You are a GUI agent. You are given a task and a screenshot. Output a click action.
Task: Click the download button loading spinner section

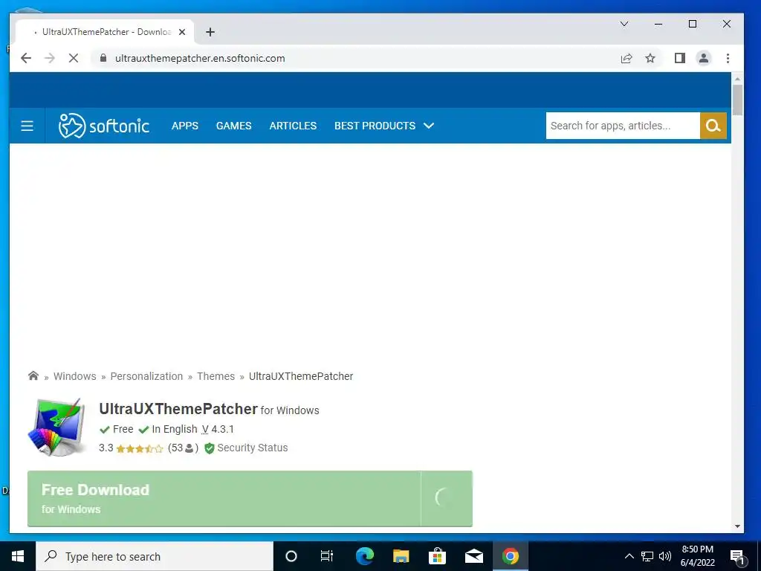pos(447,498)
